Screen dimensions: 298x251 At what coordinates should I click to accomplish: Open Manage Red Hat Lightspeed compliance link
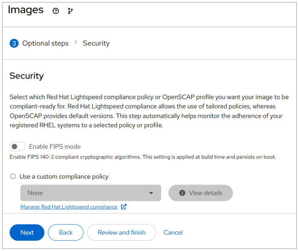pos(69,207)
